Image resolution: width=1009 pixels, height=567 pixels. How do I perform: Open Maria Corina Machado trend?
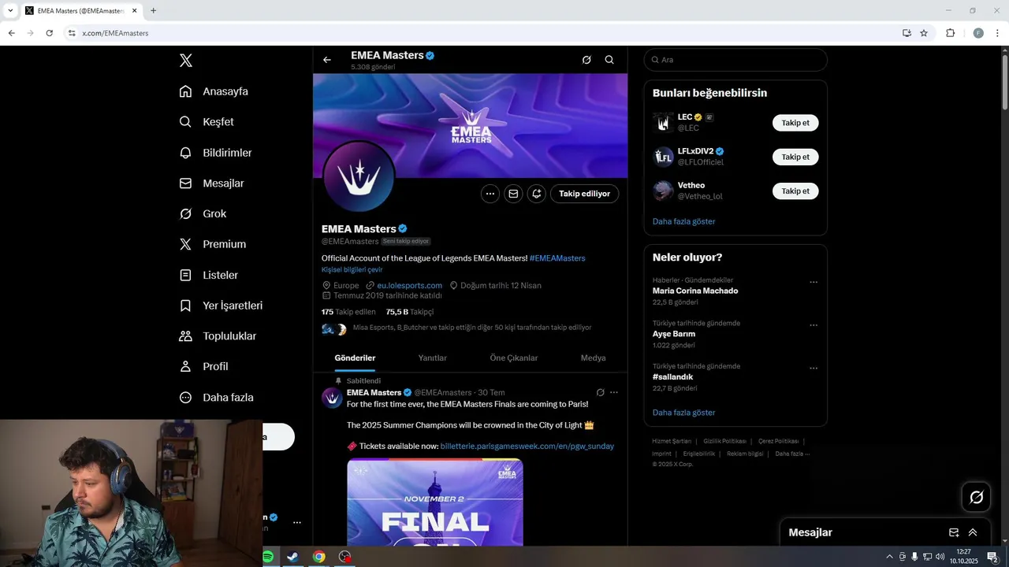[x=695, y=291]
